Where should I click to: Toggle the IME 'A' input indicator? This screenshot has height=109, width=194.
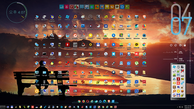(182, 107)
